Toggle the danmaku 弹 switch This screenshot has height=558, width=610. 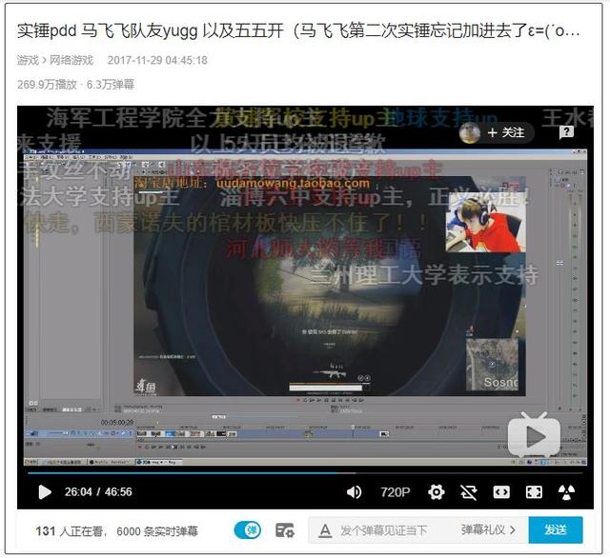248,530
